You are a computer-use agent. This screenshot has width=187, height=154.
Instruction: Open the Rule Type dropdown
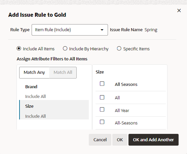click(x=70, y=30)
